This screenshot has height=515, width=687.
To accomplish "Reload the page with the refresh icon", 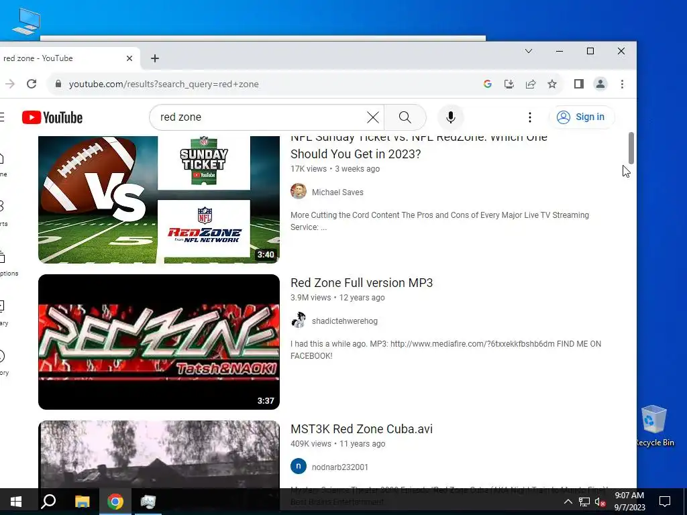I will coord(32,84).
